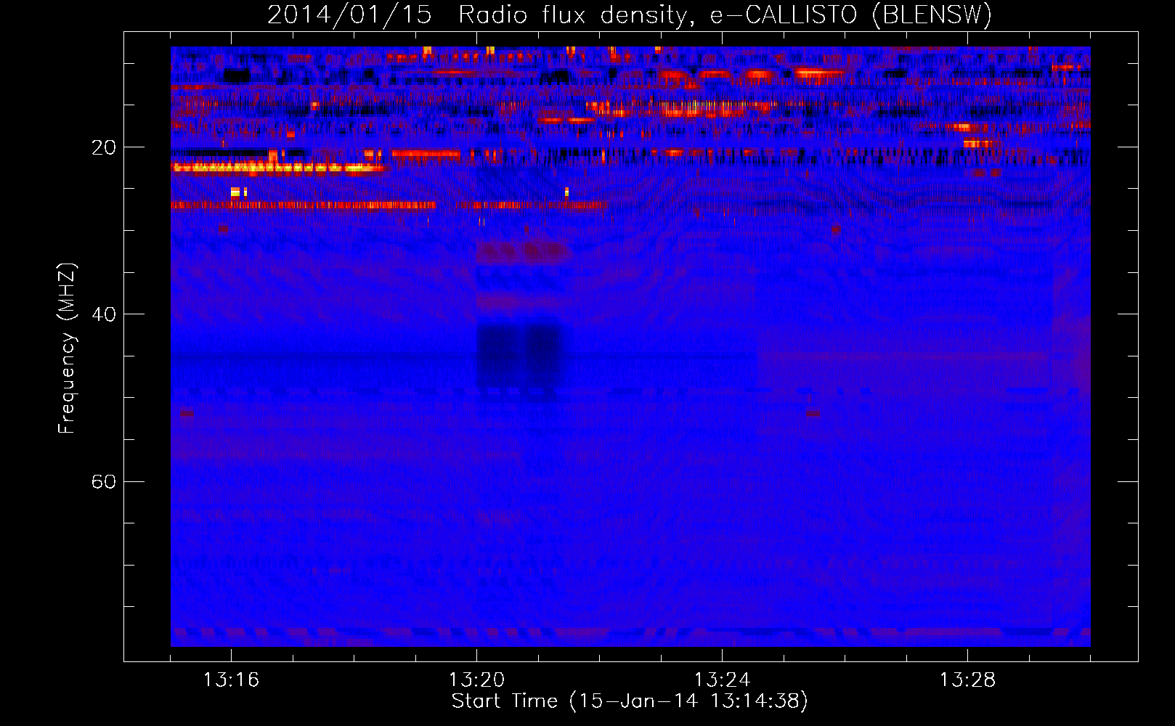Click the 13:16 time tick label

231,680
